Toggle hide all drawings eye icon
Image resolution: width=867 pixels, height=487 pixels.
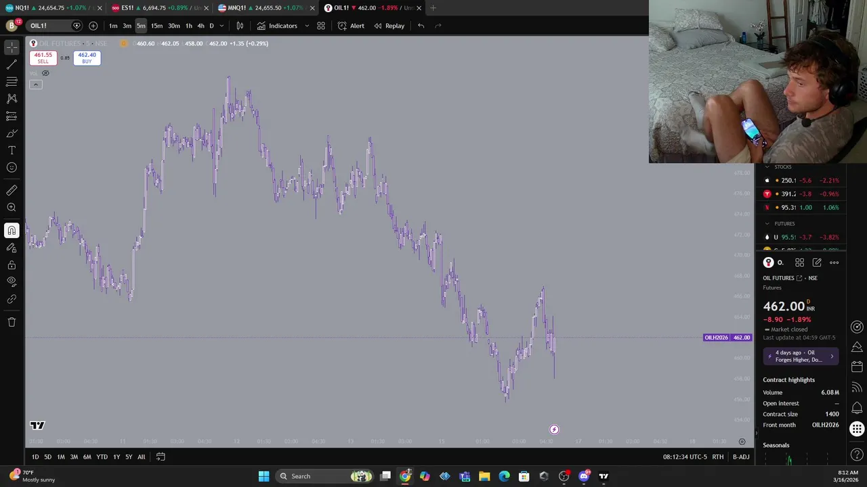pyautogui.click(x=12, y=281)
